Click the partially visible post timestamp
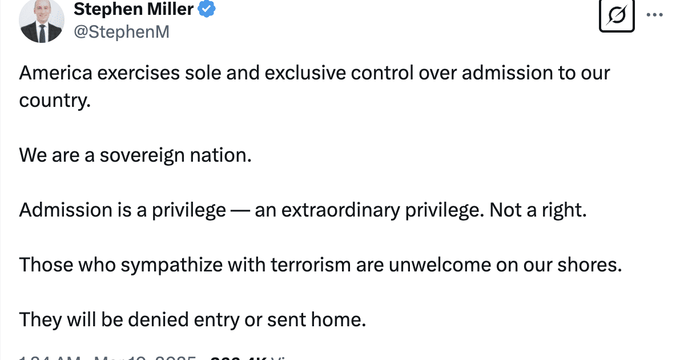This screenshot has height=360, width=676. pos(108,357)
